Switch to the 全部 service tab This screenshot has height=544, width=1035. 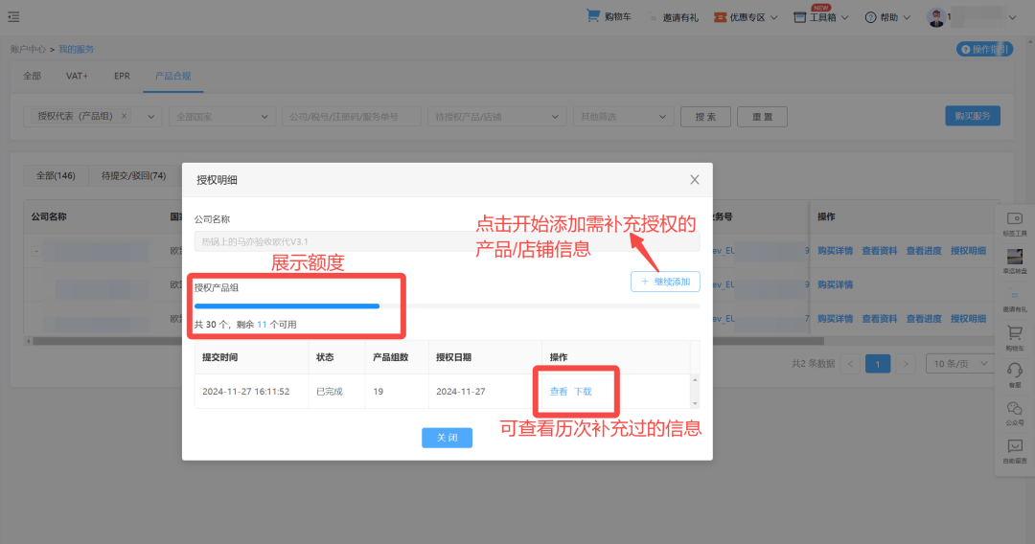[x=32, y=76]
